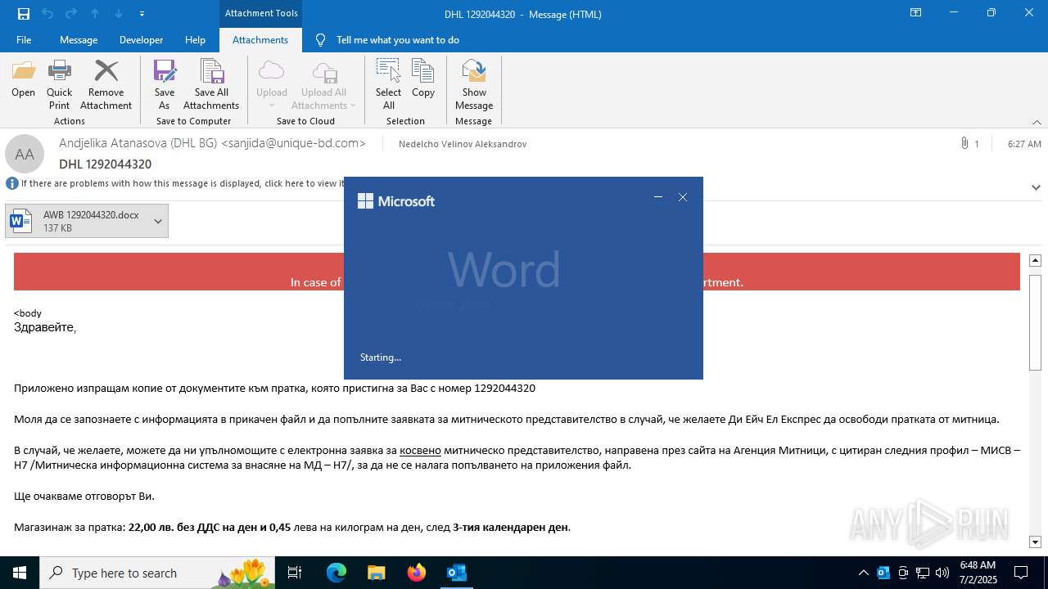The height and width of the screenshot is (589, 1048).
Task: Click the display problems info bar
Action: (x=175, y=183)
